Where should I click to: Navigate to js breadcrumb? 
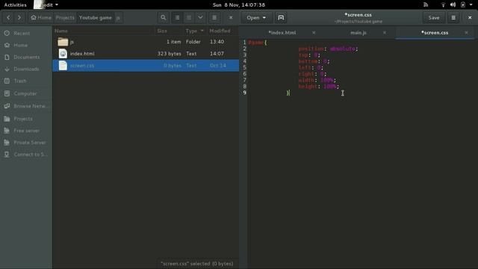(x=118, y=18)
